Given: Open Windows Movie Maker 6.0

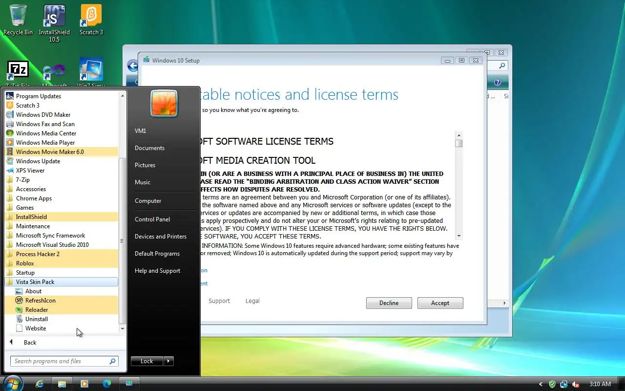Looking at the screenshot, I should click(x=62, y=152).
